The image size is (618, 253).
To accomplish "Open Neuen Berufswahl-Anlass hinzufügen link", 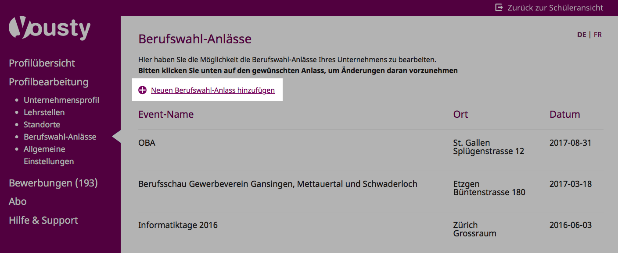I will pos(213,90).
